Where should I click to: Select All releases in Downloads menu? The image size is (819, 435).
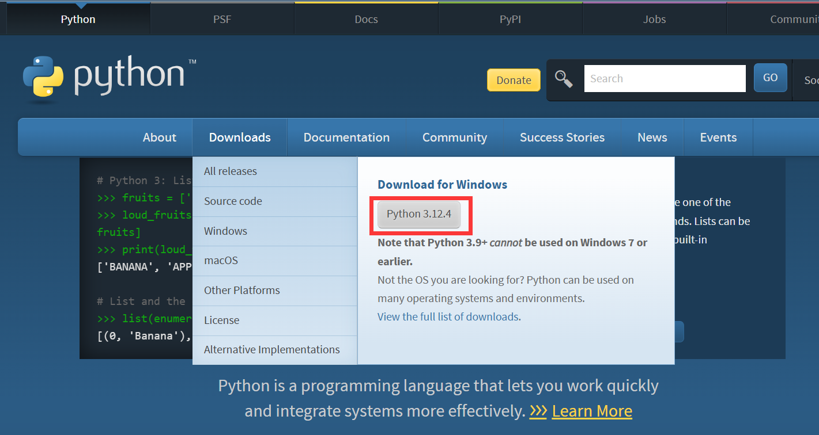pos(275,171)
